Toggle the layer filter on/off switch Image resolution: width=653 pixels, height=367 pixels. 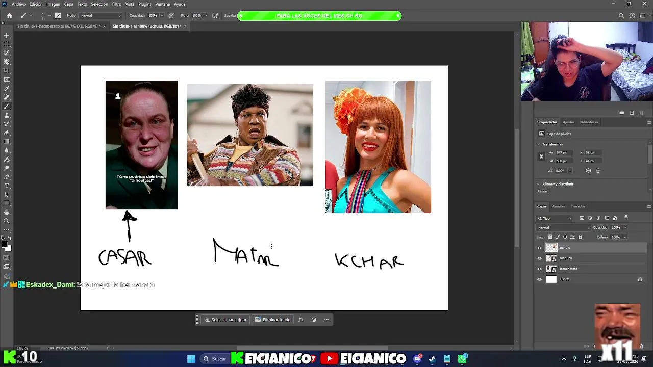[x=626, y=218]
